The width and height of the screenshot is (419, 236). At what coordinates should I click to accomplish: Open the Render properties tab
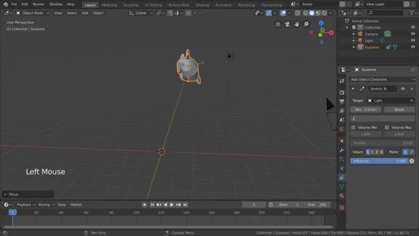point(342,92)
